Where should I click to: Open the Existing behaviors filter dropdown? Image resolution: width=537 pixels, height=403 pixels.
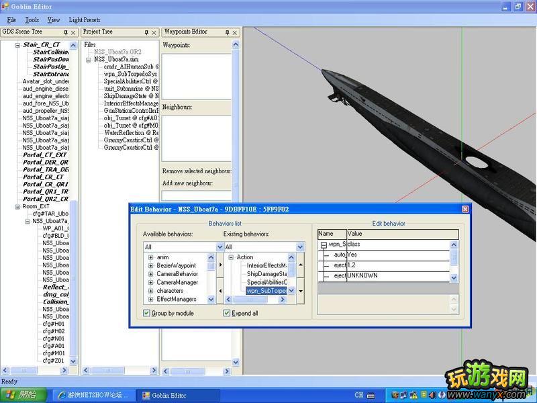(300, 247)
